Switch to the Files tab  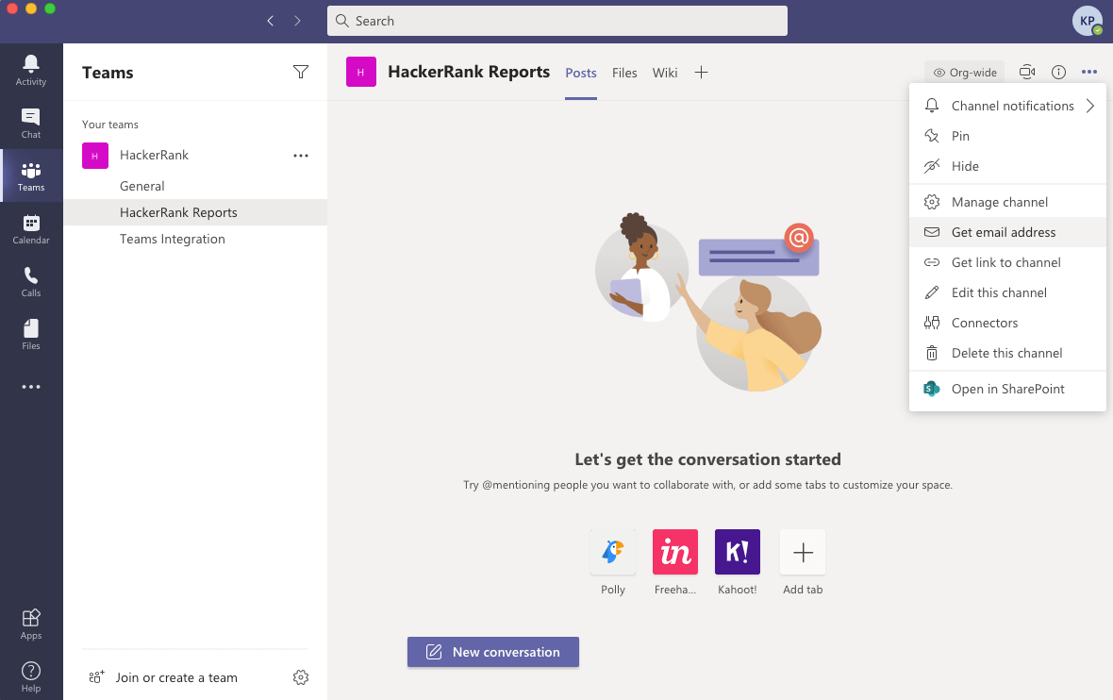click(624, 73)
